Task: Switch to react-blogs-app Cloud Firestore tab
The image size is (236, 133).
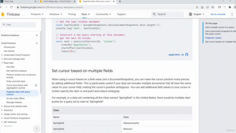Action: (58, 1)
